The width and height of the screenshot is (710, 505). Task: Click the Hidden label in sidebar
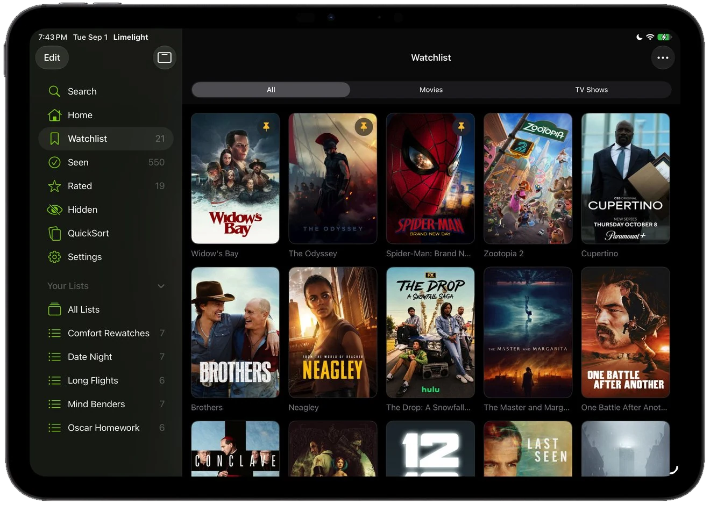[x=82, y=210]
